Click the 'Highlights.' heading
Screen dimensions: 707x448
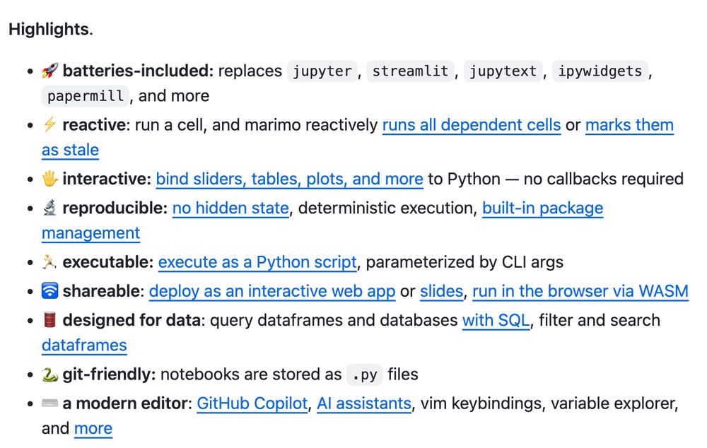point(50,29)
